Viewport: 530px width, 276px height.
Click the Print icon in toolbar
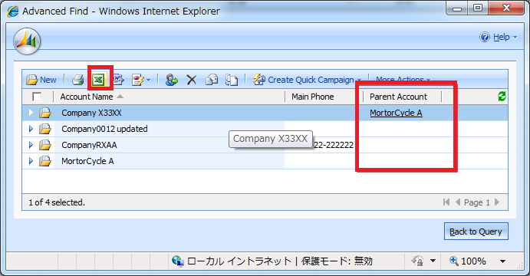[x=77, y=80]
